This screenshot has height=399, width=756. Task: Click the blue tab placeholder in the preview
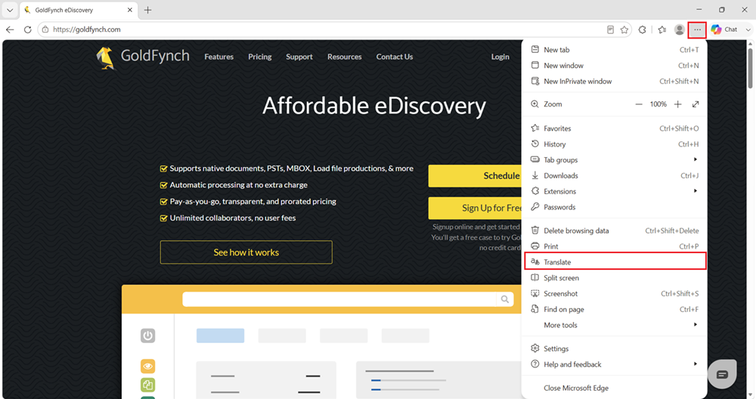(x=220, y=336)
